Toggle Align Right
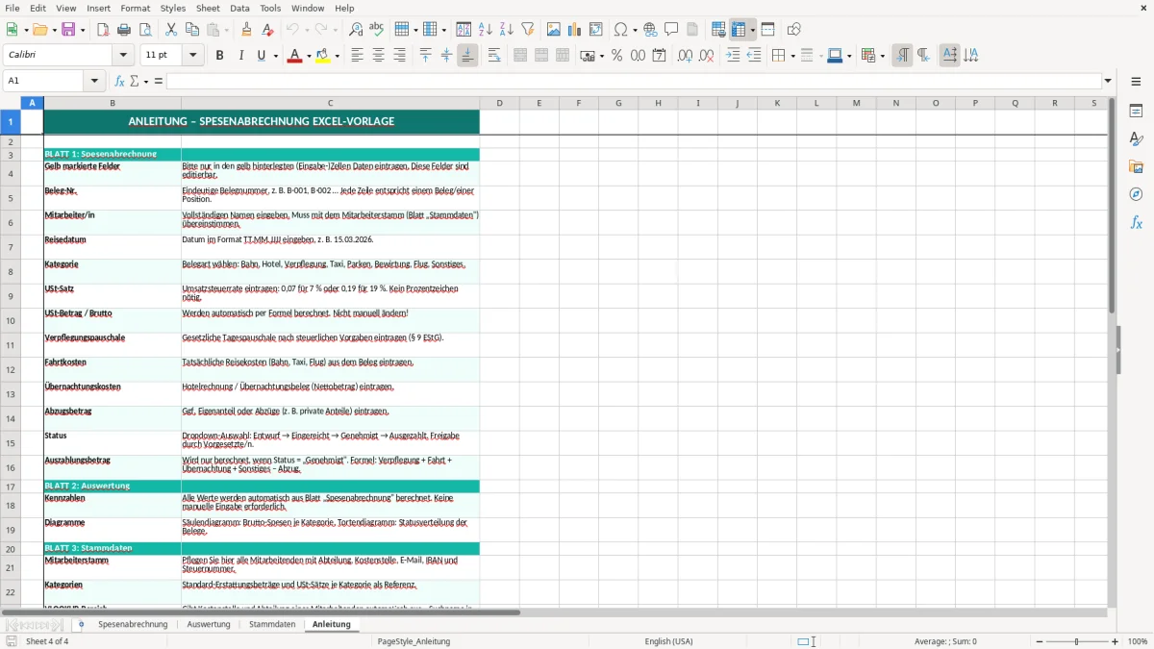 [x=399, y=56]
